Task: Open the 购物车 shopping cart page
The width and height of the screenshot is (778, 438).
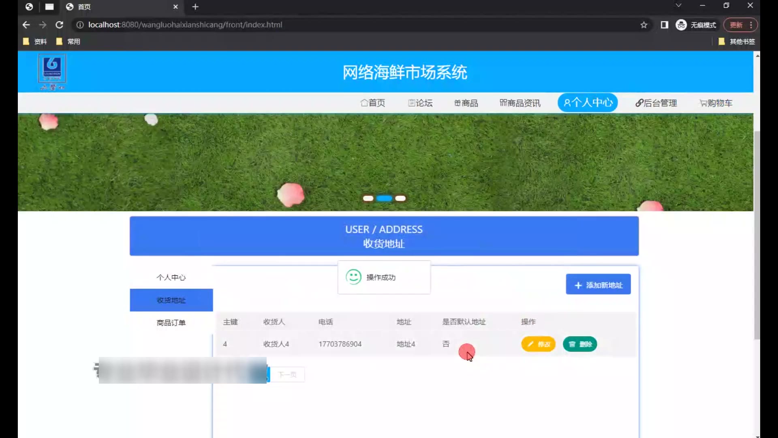Action: point(716,103)
